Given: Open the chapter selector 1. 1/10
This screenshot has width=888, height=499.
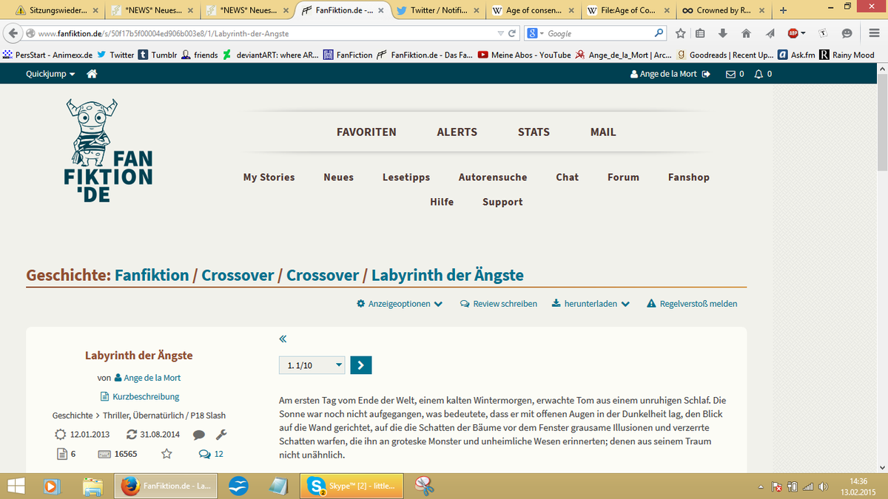Looking at the screenshot, I should [312, 364].
